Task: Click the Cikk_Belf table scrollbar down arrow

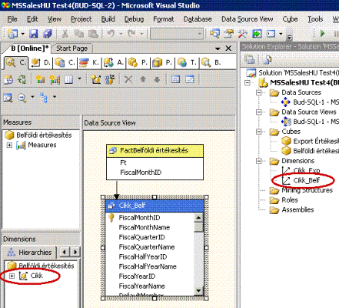Action: tap(199, 291)
